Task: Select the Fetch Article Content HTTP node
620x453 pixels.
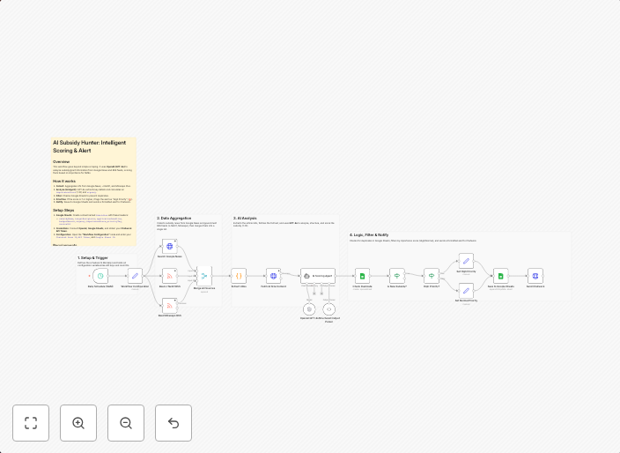Action: tap(273, 276)
